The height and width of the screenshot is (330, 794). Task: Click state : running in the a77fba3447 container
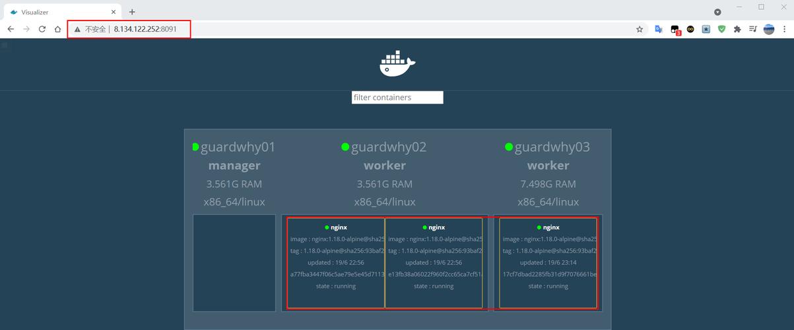pyautogui.click(x=336, y=286)
